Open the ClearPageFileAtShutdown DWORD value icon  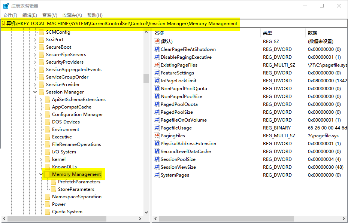tap(158, 49)
